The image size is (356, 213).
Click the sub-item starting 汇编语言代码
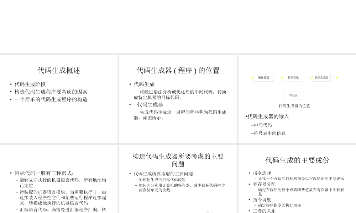(x=63, y=210)
